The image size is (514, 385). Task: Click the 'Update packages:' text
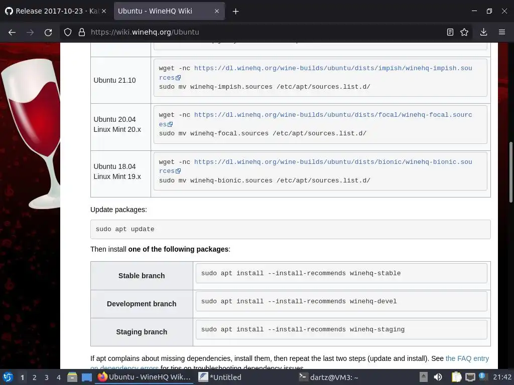tap(118, 210)
